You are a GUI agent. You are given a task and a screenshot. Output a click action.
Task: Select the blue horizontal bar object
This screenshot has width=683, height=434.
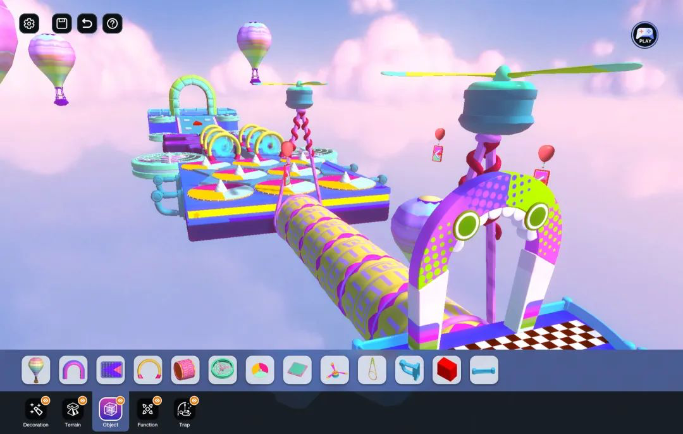[x=484, y=370]
